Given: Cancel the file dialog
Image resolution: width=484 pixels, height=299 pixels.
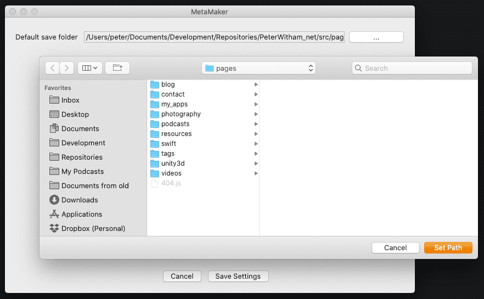Looking at the screenshot, I should pyautogui.click(x=396, y=247).
